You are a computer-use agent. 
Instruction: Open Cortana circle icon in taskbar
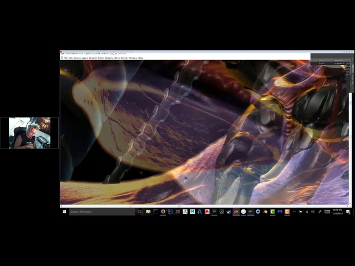pos(139,212)
